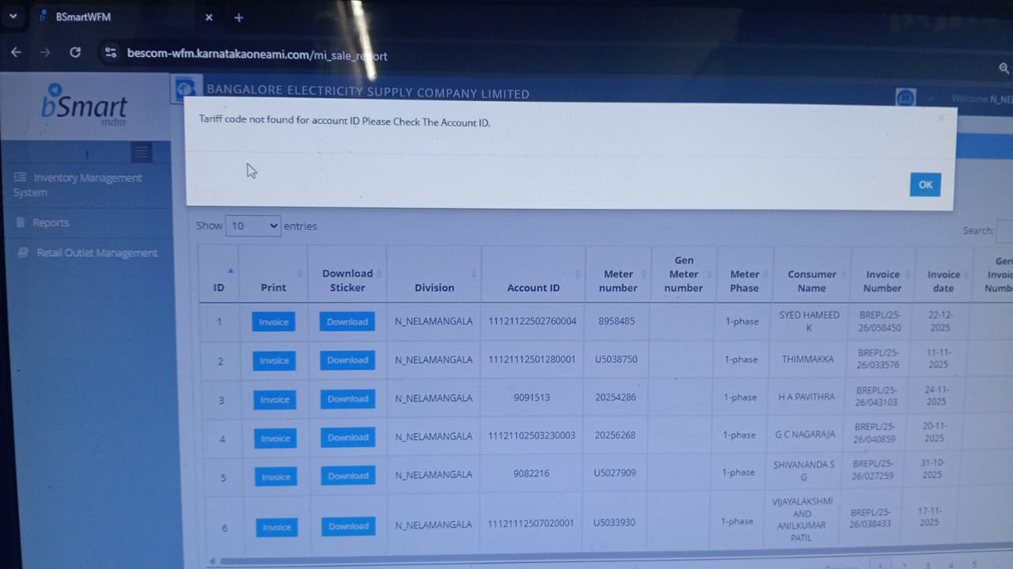Open Inventory Management System menu
The width and height of the screenshot is (1013, 569).
tap(78, 185)
